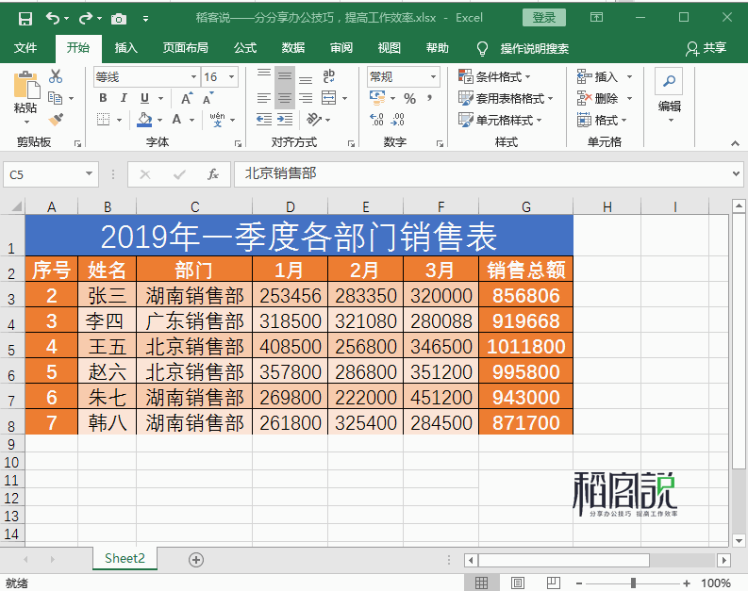Click 插入 cells button
The width and height of the screenshot is (748, 591).
pyautogui.click(x=598, y=76)
